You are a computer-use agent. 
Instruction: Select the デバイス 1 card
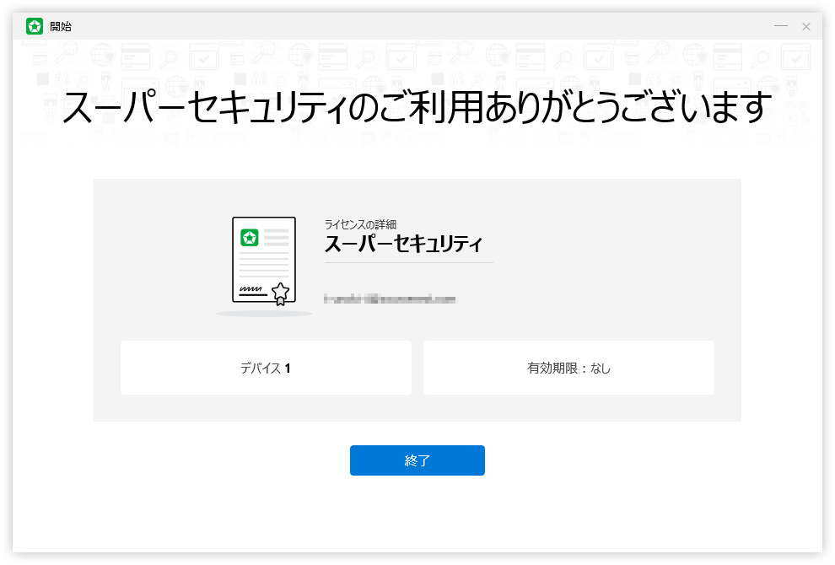[x=266, y=368]
